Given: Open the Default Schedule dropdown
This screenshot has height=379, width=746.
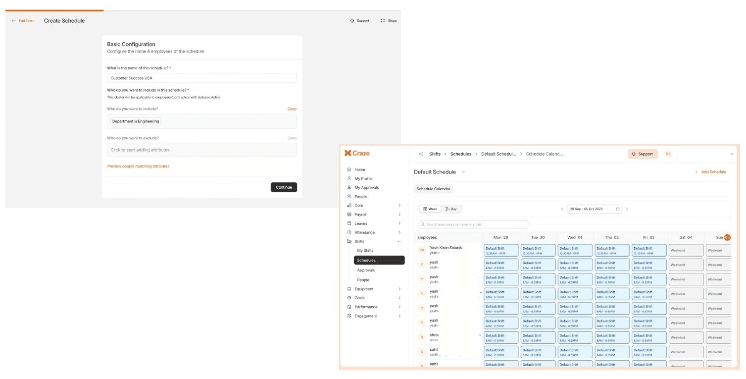Looking at the screenshot, I should (463, 172).
